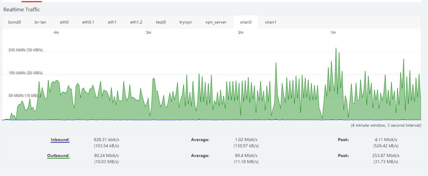Click the inbound average 1.02 Mbit/s
428x176 pixels.
click(x=246, y=140)
